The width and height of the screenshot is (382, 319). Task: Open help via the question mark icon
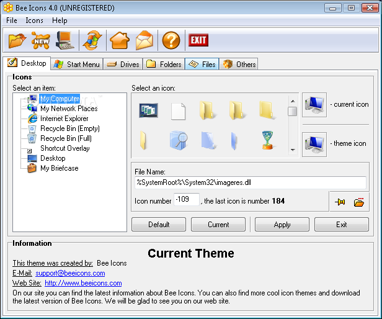171,40
